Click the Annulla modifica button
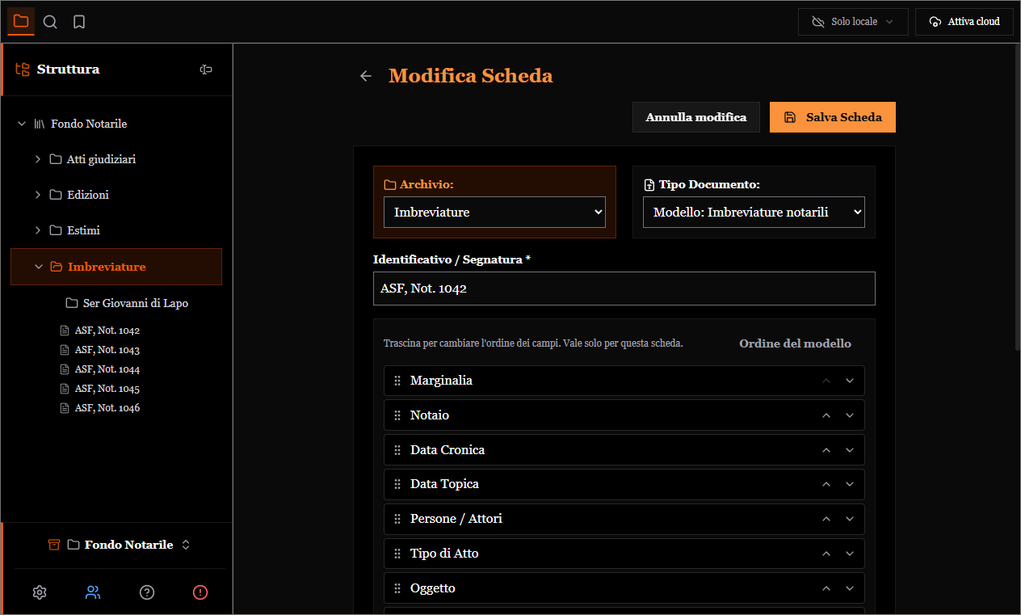The height and width of the screenshot is (615, 1021). (x=696, y=117)
